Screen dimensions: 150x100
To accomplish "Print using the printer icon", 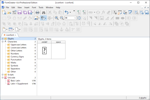I will [x=37, y=12].
